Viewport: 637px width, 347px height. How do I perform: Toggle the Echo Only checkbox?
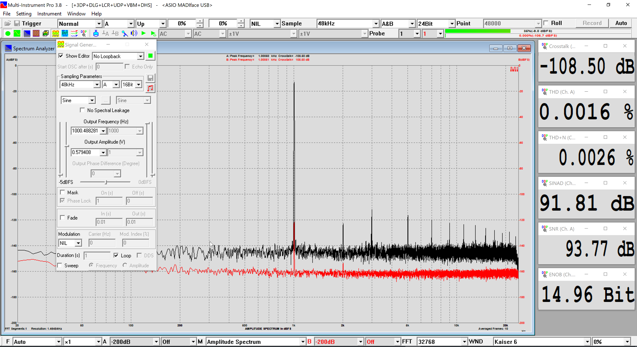[127, 66]
